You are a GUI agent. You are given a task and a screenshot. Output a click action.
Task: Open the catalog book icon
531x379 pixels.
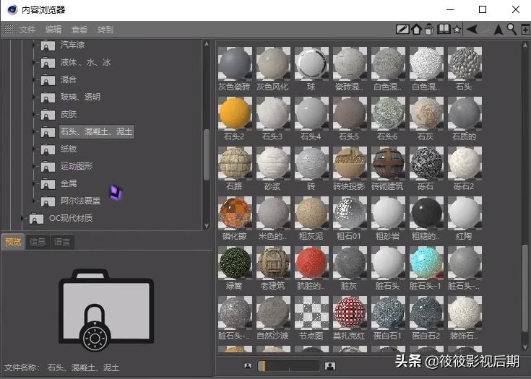[444, 29]
